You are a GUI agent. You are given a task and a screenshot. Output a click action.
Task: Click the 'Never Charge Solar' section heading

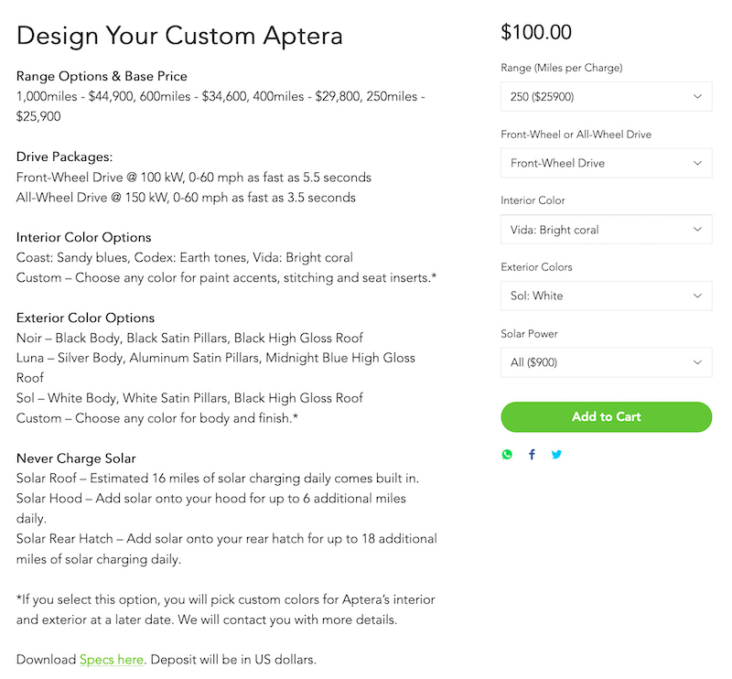(x=76, y=458)
